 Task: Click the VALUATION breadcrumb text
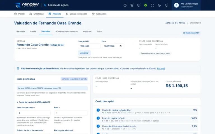pos(195,23)
